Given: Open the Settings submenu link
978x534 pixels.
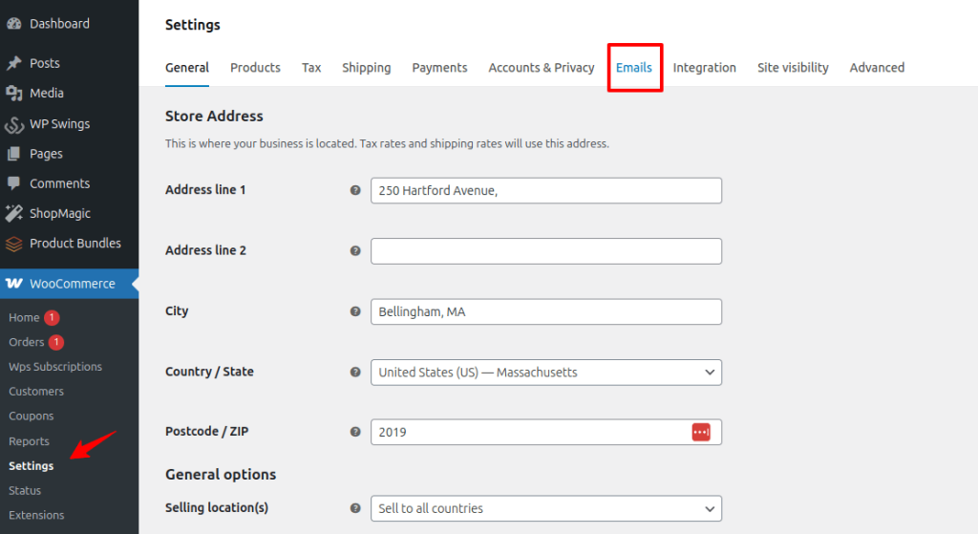Looking at the screenshot, I should click(x=32, y=466).
